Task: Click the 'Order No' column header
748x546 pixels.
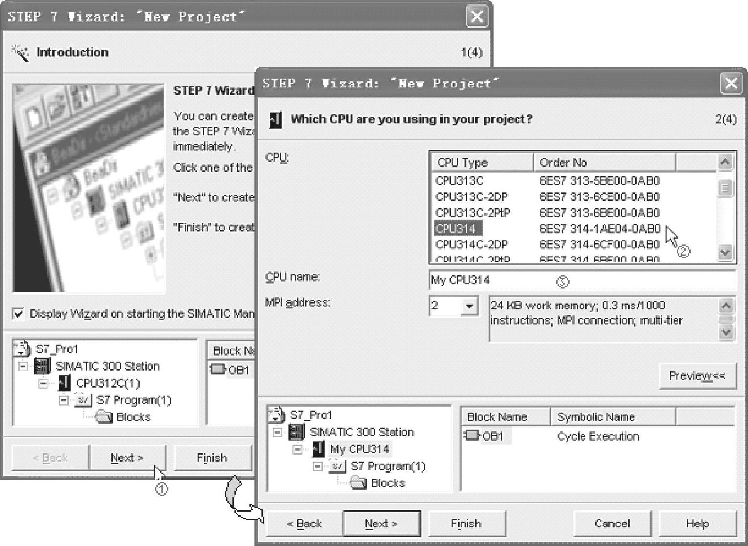Action: tap(605, 162)
